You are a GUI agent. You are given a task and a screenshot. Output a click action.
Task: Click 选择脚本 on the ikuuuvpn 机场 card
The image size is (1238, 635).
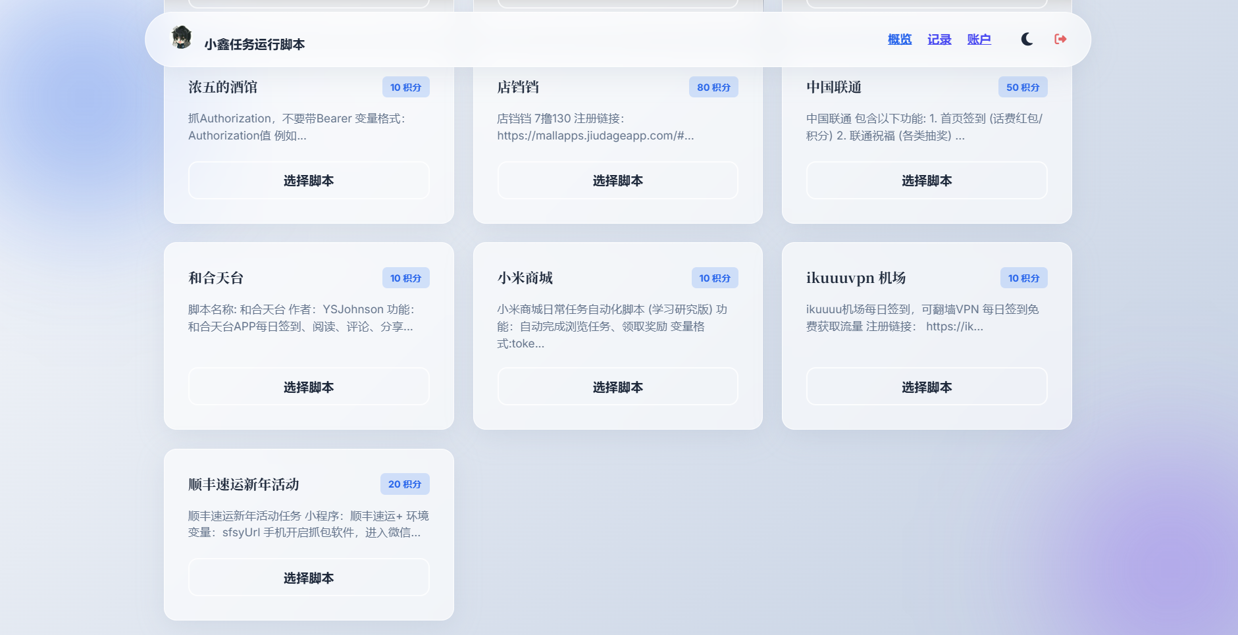(x=926, y=386)
